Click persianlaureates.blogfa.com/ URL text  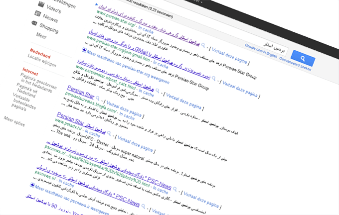[x=91, y=103]
